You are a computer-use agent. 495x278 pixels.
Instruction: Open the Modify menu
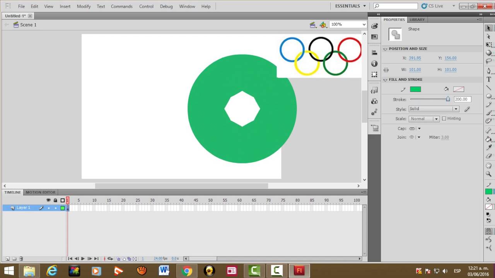[x=84, y=7]
